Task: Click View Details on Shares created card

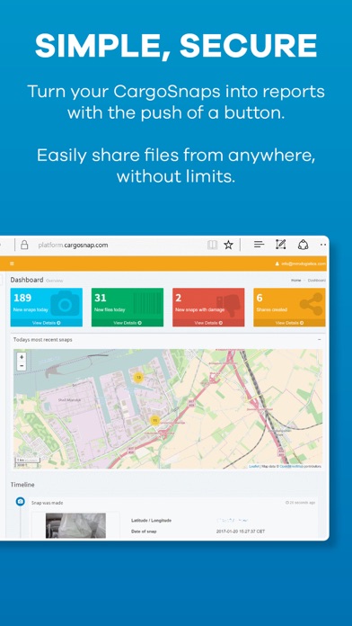Action: pos(289,323)
